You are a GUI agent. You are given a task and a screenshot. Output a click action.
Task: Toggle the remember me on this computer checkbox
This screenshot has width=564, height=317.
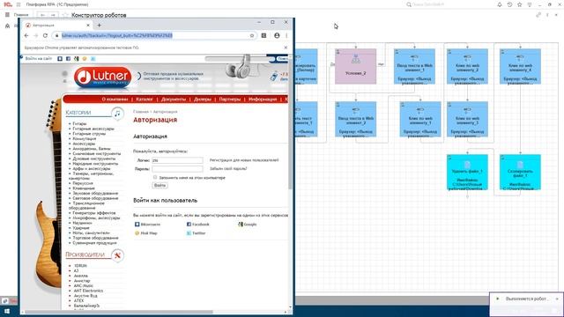[155, 177]
